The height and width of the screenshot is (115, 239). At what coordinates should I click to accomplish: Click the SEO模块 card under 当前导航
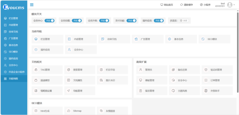point(214,39)
